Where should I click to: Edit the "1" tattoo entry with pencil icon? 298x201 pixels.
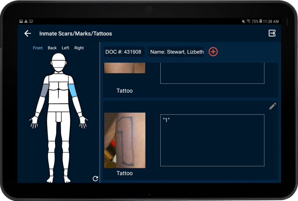tap(272, 106)
